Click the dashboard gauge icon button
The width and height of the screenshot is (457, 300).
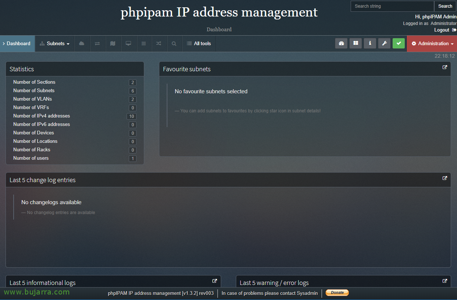[341, 43]
